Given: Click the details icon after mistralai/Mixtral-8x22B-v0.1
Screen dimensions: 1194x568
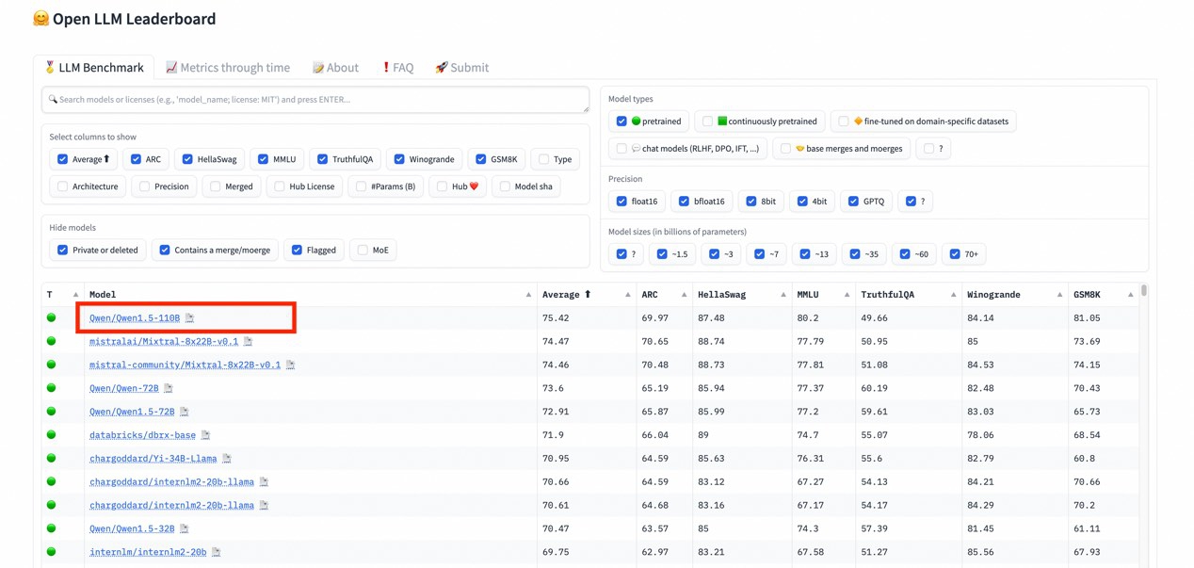Looking at the screenshot, I should [248, 342].
